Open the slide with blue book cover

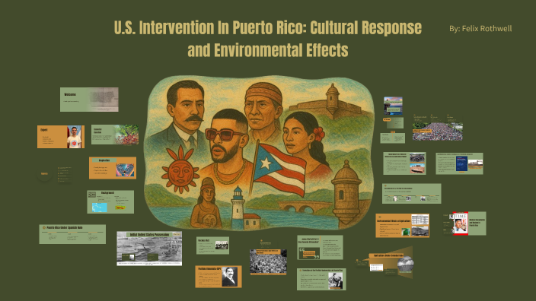tap(459, 164)
